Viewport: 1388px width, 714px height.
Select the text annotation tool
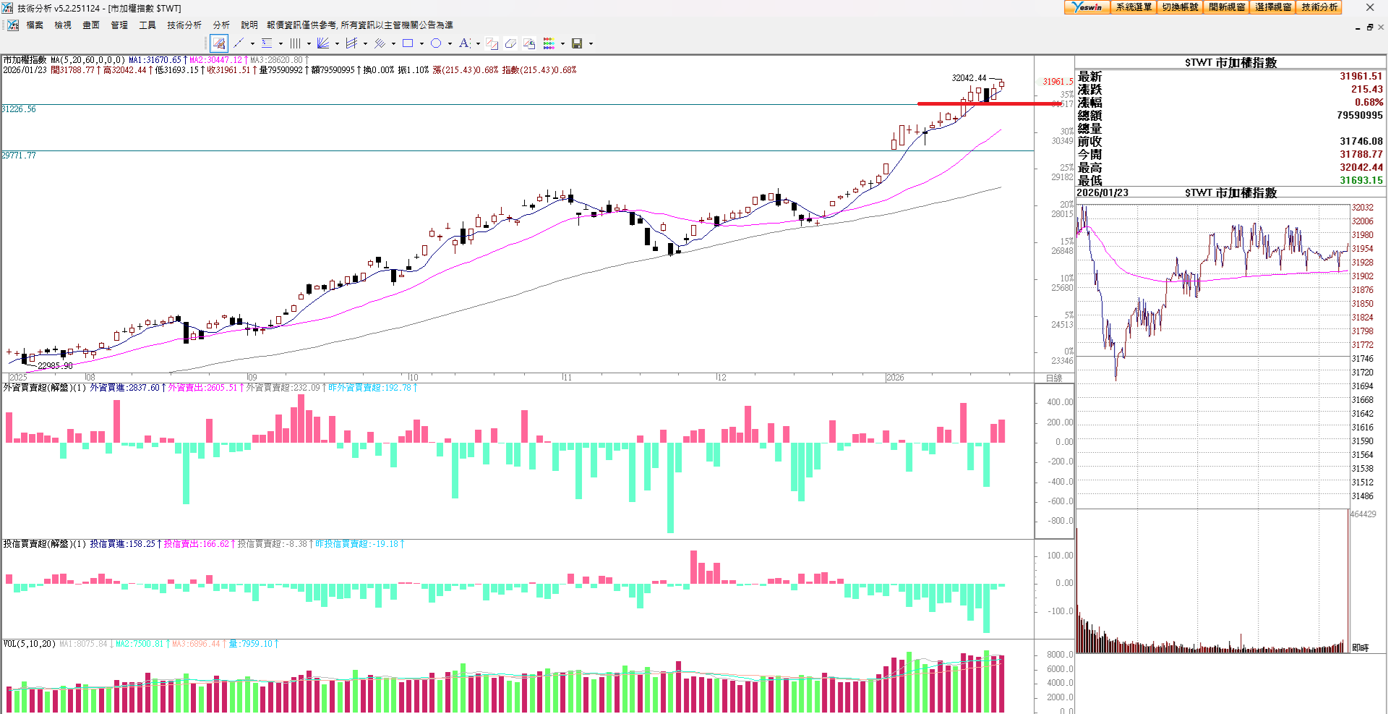point(464,43)
